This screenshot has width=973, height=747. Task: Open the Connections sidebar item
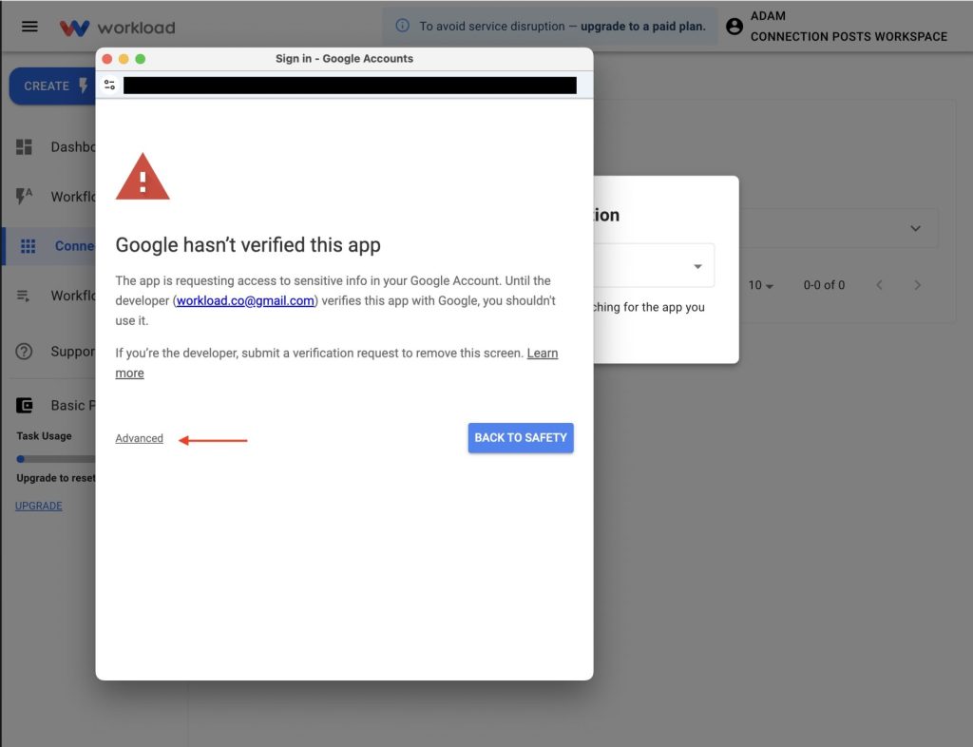point(51,246)
